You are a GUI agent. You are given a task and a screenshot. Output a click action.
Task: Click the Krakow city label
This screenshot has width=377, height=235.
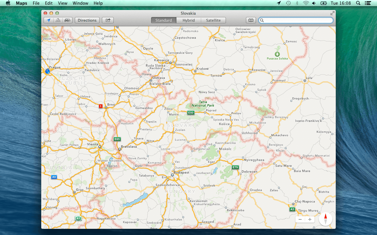click(203, 69)
